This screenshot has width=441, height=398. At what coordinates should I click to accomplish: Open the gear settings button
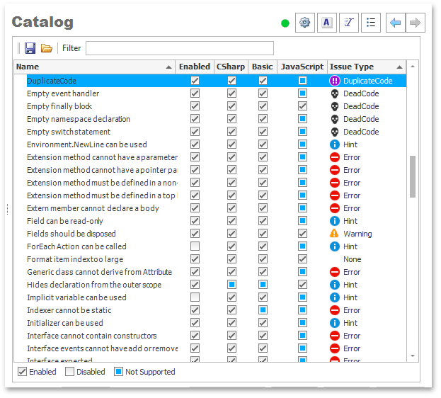tap(304, 23)
